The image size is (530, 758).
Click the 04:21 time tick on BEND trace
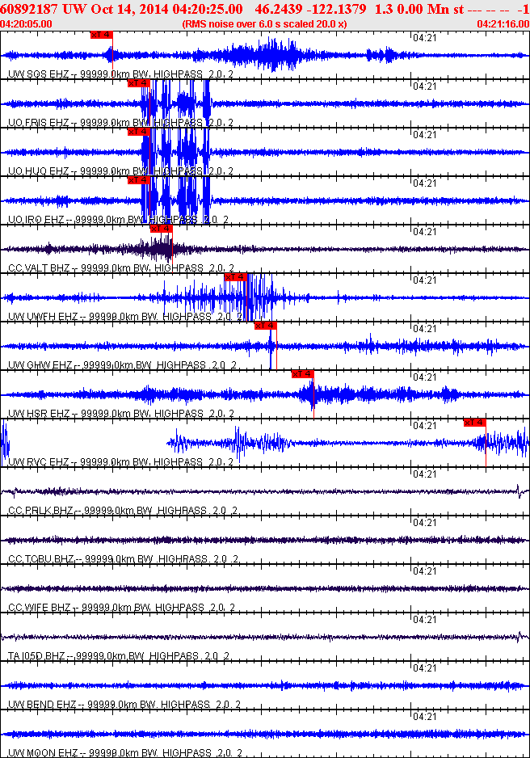click(424, 668)
